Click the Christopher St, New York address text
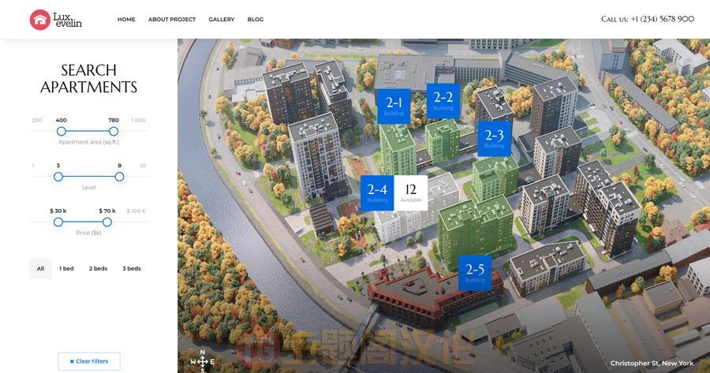 (x=652, y=363)
